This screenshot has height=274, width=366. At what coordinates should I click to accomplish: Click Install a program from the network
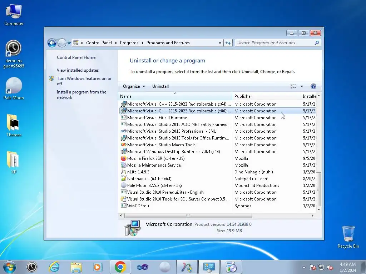81,95
